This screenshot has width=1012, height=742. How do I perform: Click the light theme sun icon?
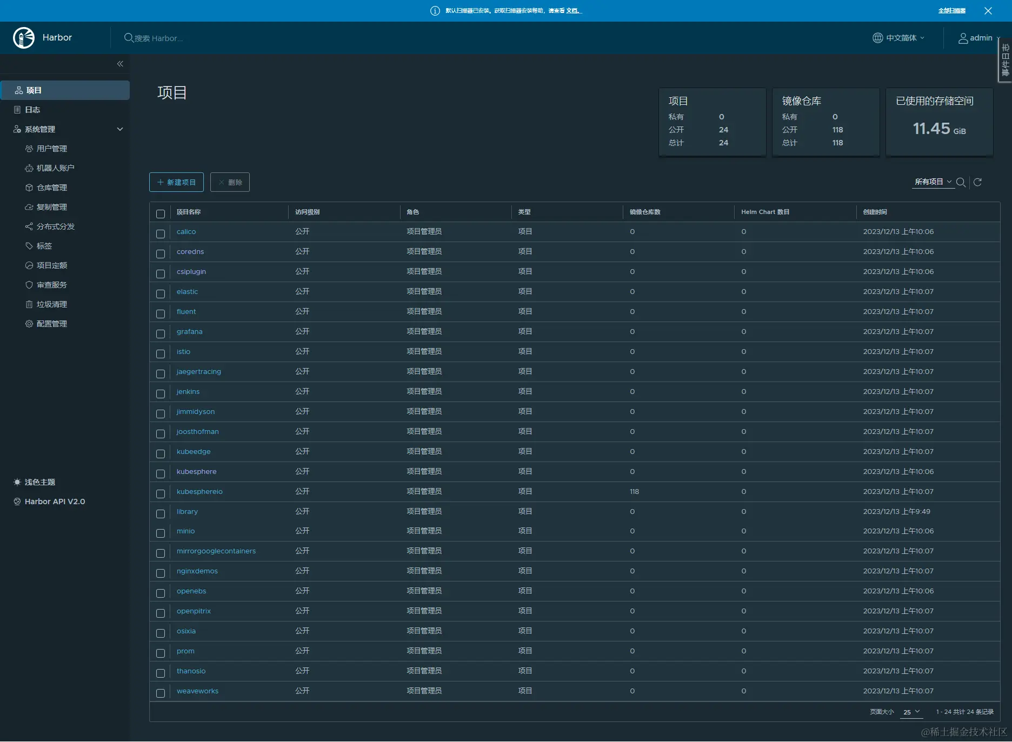pos(17,482)
